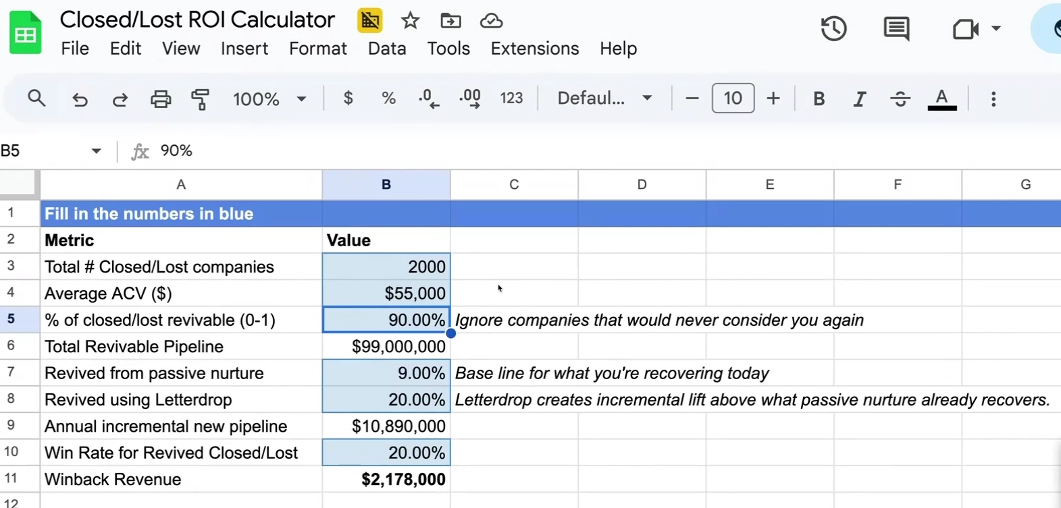This screenshot has height=508, width=1061.
Task: Select column C header
Action: 514,184
